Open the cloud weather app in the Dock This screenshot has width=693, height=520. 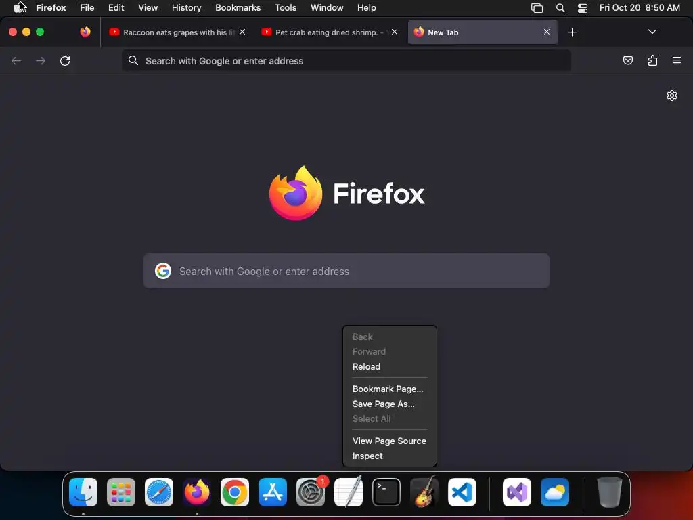pyautogui.click(x=555, y=492)
